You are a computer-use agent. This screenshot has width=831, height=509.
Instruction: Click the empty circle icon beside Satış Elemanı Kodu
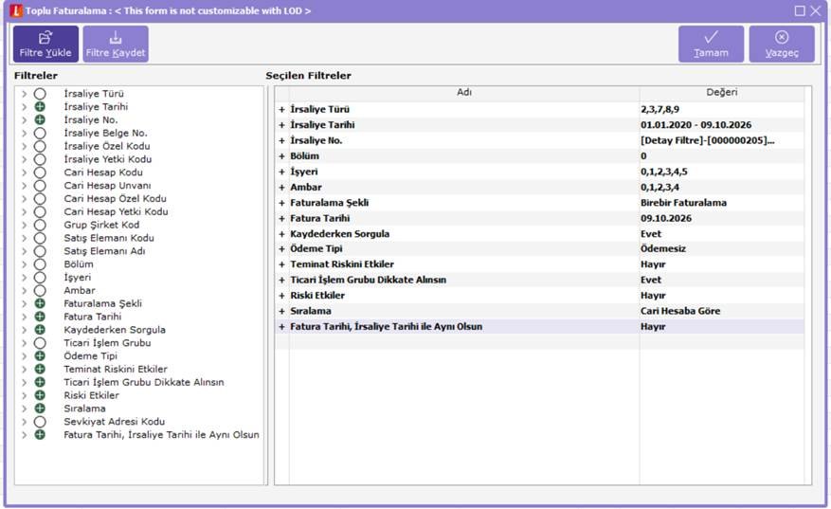pos(40,238)
